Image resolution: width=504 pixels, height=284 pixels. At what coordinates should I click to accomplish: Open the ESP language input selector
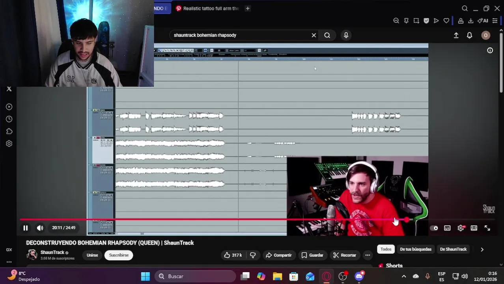442,277
